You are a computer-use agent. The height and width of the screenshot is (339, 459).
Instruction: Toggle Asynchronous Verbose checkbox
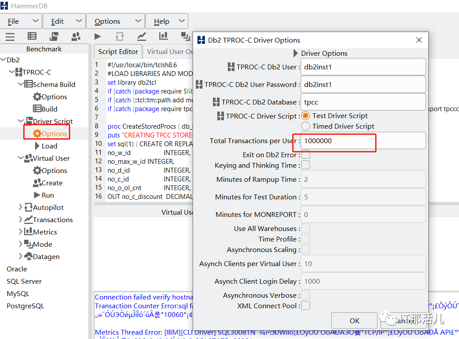(x=305, y=295)
